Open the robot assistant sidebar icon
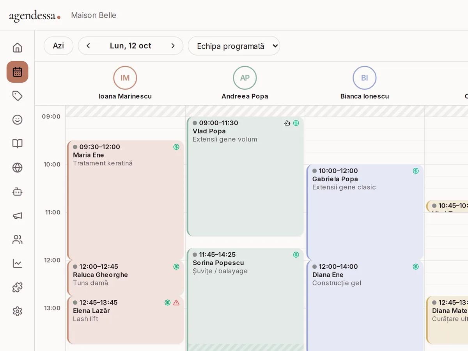Viewport: 468px width, 351px height. pos(17,191)
